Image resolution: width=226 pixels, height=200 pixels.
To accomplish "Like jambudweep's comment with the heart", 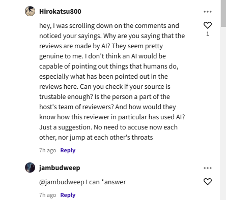I will pyautogui.click(x=208, y=182).
